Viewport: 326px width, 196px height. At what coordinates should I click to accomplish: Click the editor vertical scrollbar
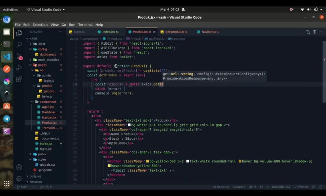tap(324, 72)
